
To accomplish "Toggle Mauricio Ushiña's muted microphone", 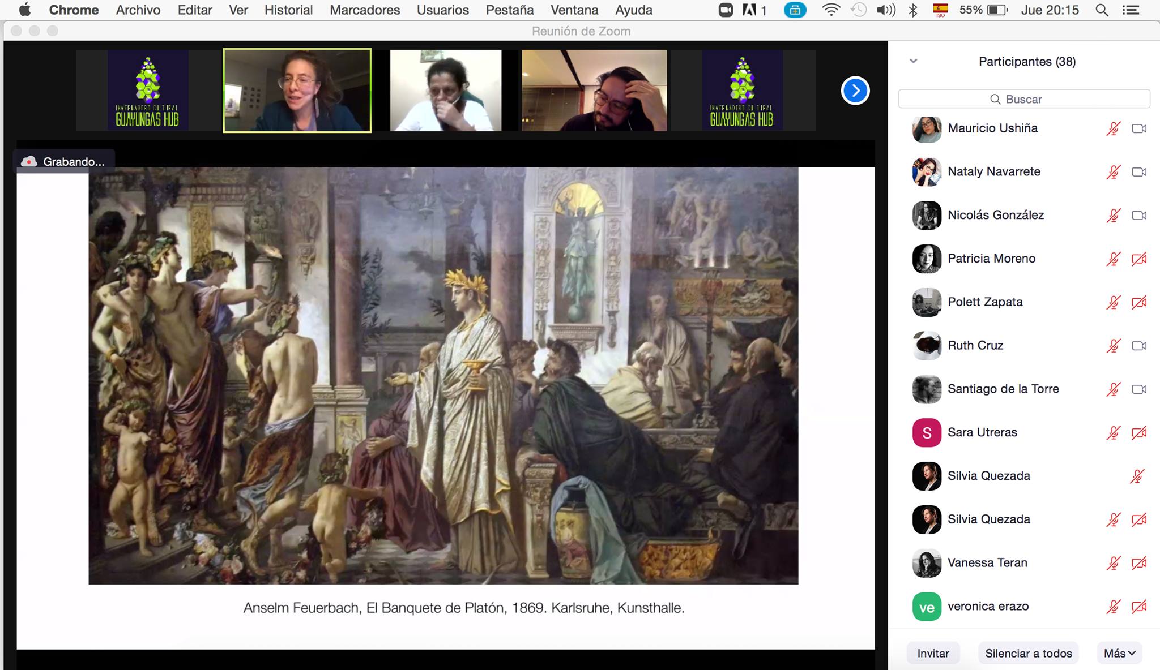I will [1114, 128].
